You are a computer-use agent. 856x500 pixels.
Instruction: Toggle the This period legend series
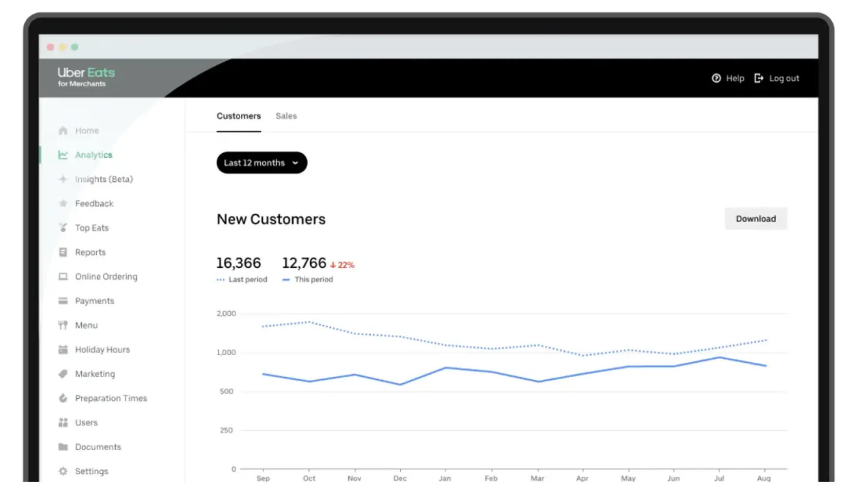[x=308, y=280]
